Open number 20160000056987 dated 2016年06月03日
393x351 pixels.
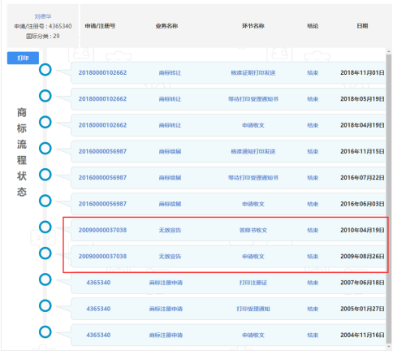click(102, 204)
